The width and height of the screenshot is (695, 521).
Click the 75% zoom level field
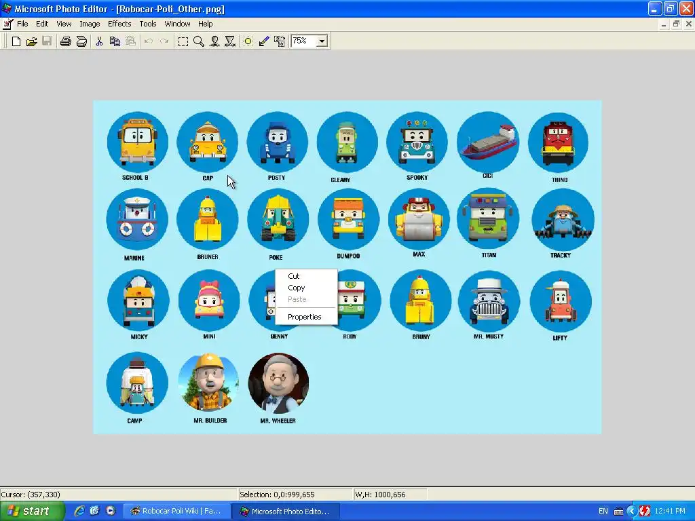(304, 41)
